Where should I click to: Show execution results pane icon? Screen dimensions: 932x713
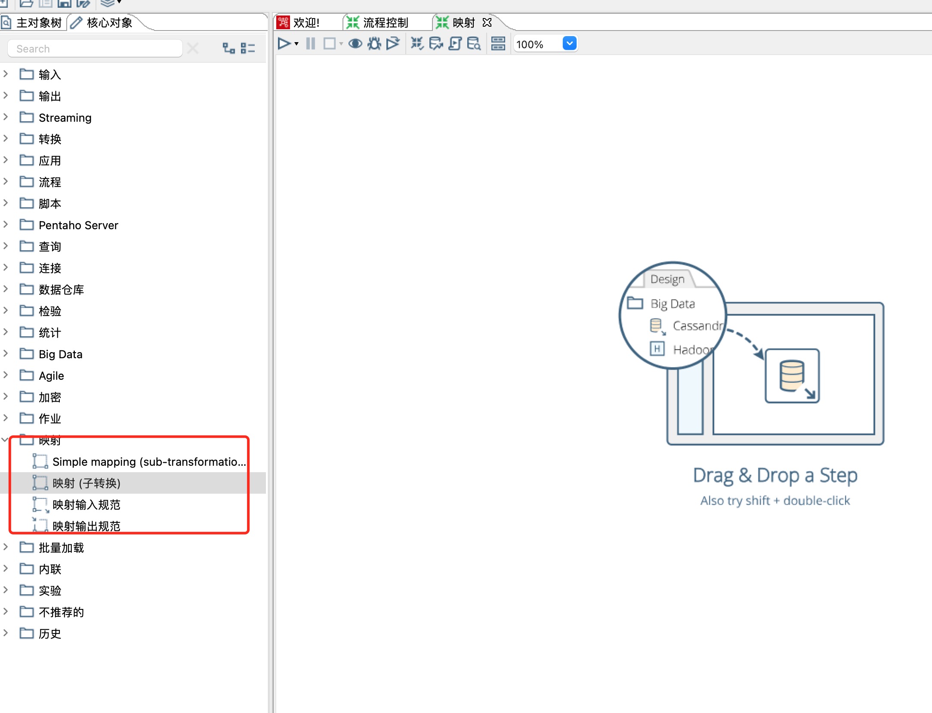coord(498,44)
